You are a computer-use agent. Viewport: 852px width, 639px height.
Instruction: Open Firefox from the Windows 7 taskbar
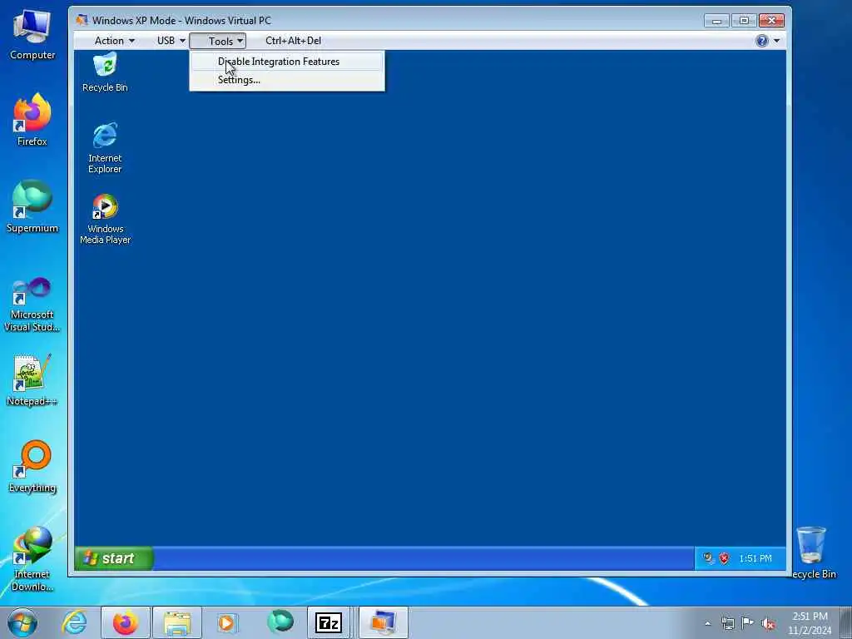[126, 622]
